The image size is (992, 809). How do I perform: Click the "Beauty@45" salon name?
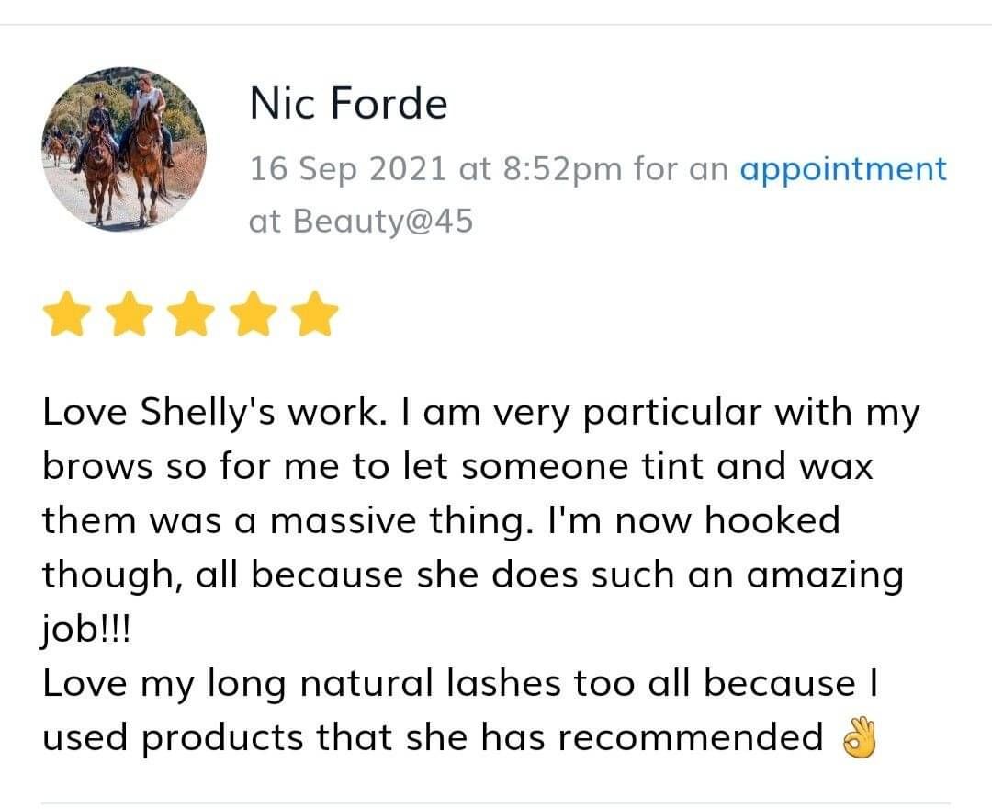click(x=383, y=222)
